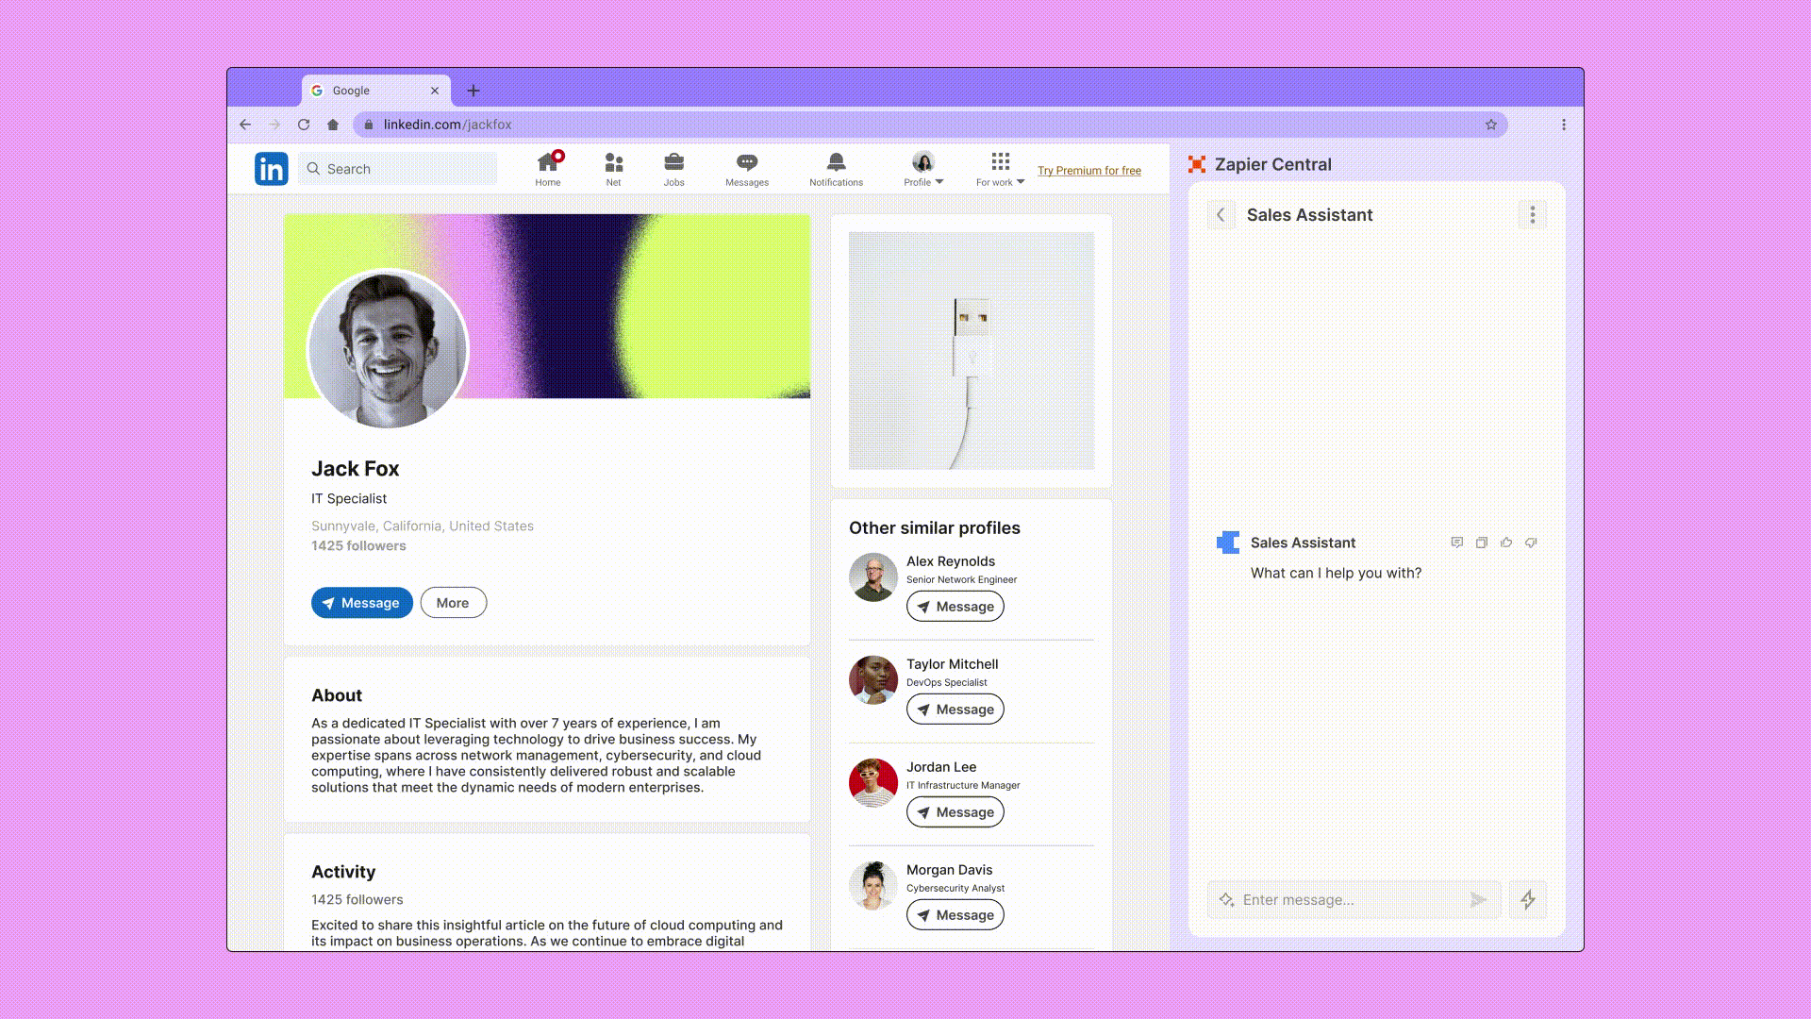Click the More button on profile
This screenshot has height=1019, width=1811.
click(x=453, y=603)
